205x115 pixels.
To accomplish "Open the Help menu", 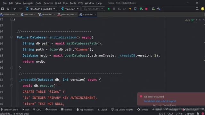I will [99, 3].
